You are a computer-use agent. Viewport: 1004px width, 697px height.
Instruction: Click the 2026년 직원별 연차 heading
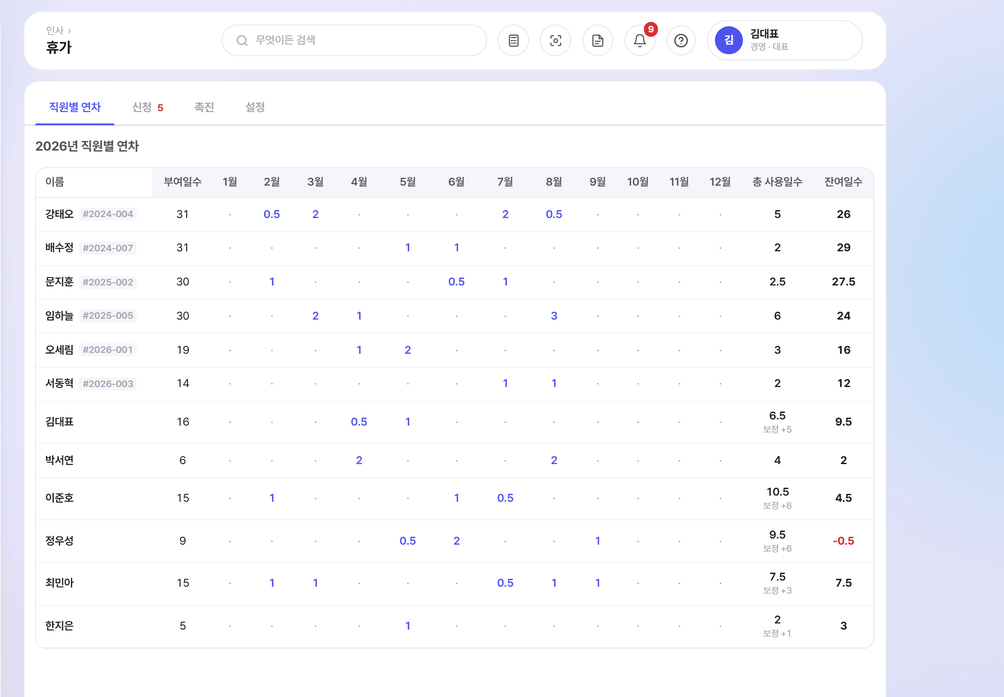point(87,146)
